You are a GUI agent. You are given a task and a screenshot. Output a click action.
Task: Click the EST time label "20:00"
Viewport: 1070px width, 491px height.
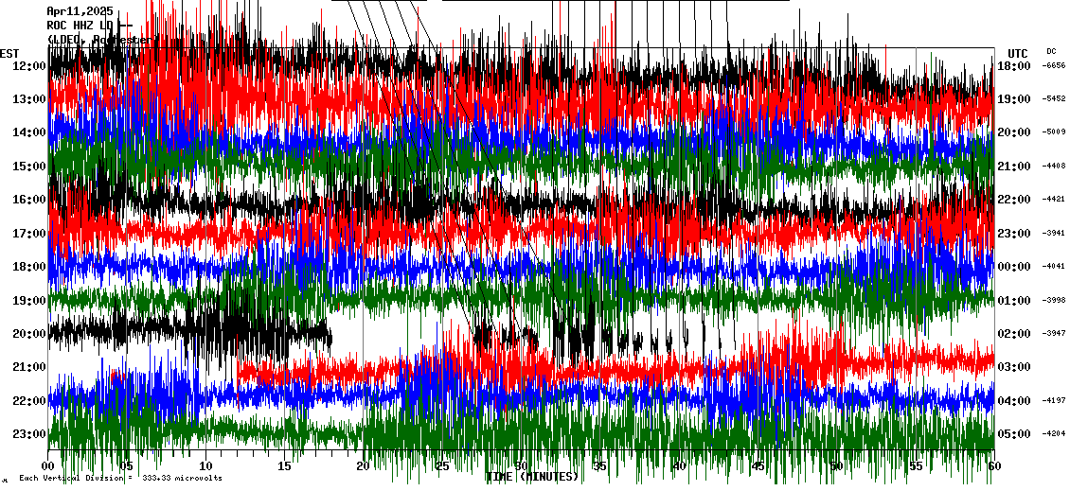pyautogui.click(x=27, y=333)
